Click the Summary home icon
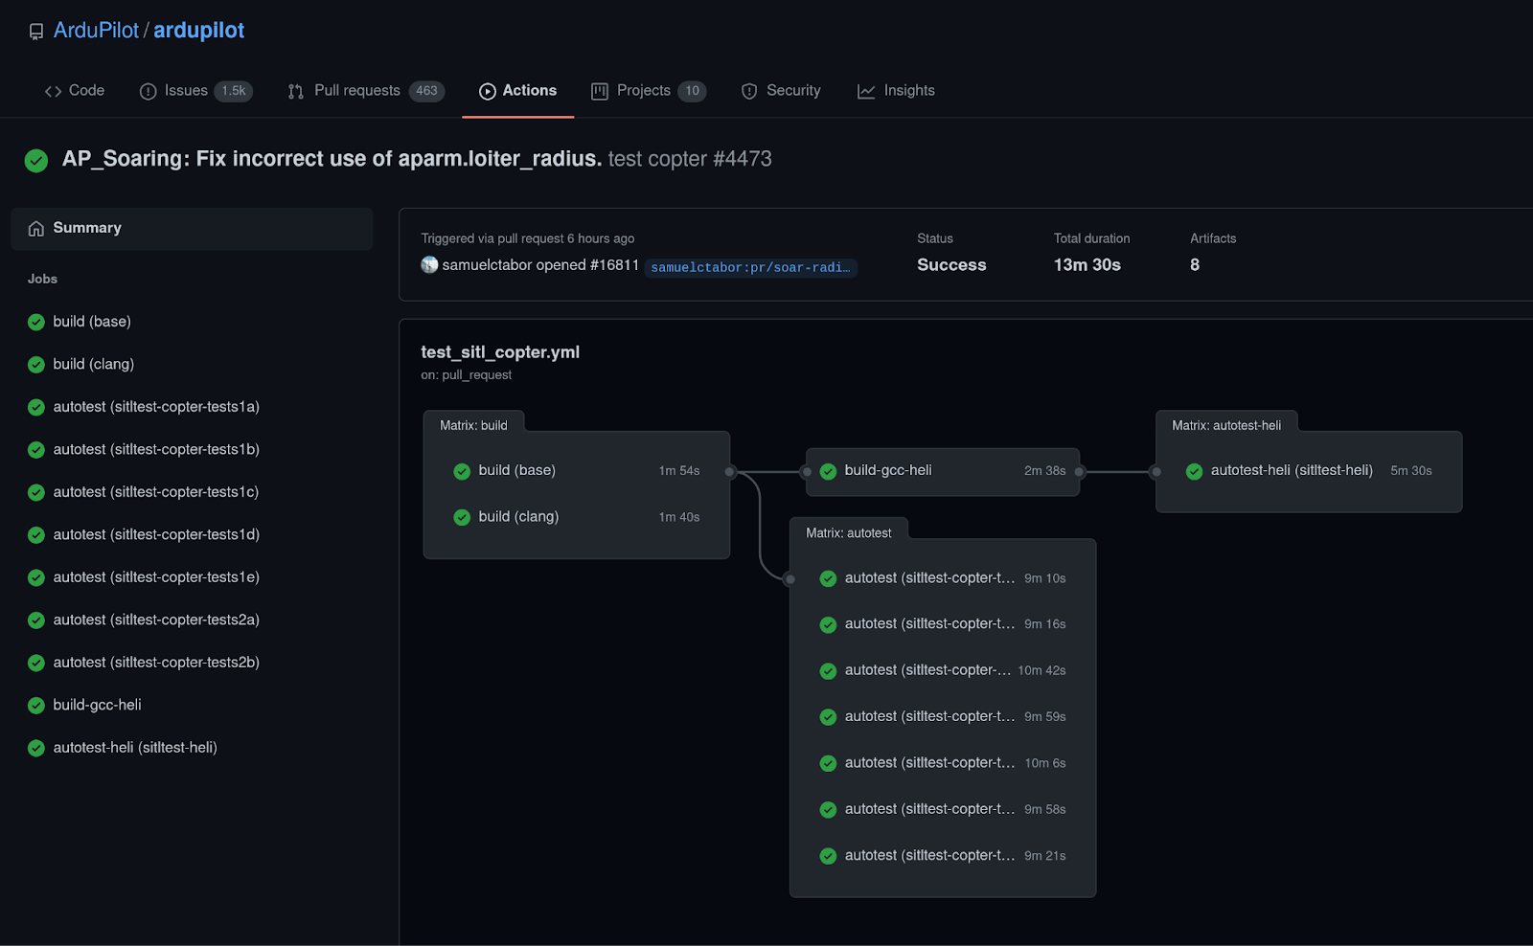This screenshot has width=1533, height=946. click(36, 229)
